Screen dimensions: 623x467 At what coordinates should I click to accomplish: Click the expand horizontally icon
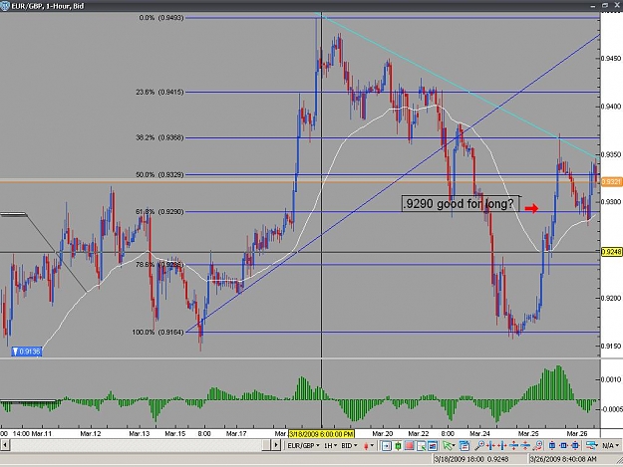pyautogui.click(x=502, y=446)
